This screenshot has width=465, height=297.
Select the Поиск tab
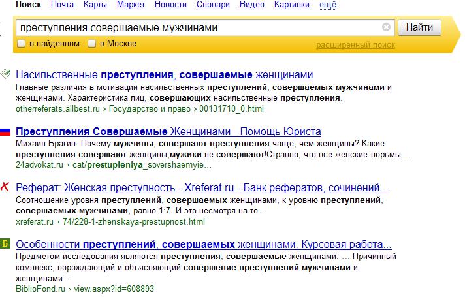pyautogui.click(x=29, y=5)
